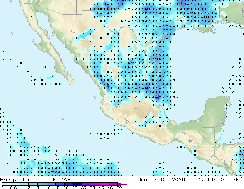The height and width of the screenshot is (189, 244).
Task: Click the '50' legend scale label
Action: tap(119, 187)
